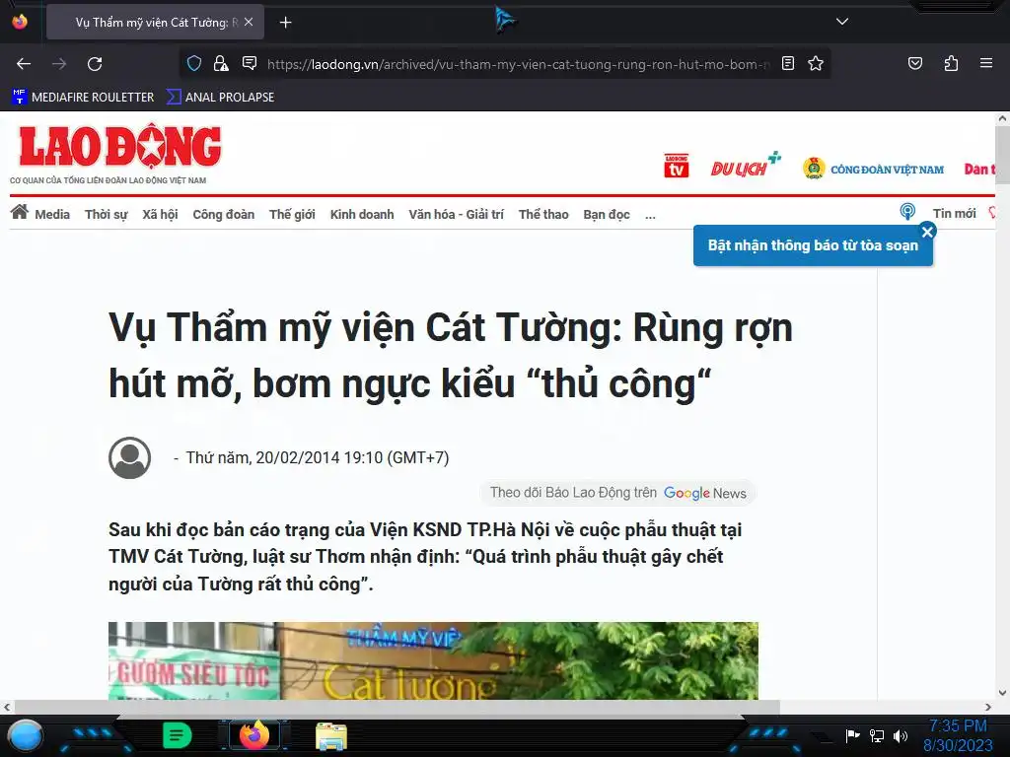This screenshot has width=1010, height=757.
Task: Open the podcast icon beside Tin mới
Action: coord(907,212)
